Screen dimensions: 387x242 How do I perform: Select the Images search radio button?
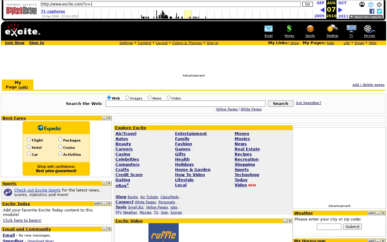(127, 98)
